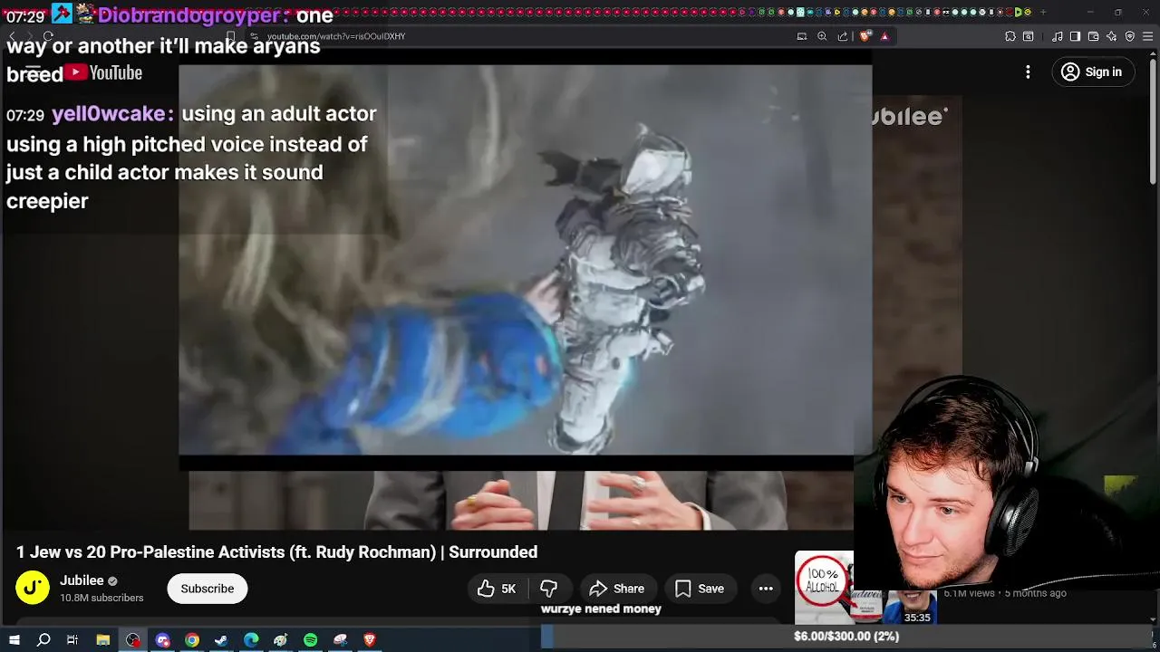This screenshot has width=1160, height=652.
Task: Open Spotify from taskbar
Action: click(310, 640)
